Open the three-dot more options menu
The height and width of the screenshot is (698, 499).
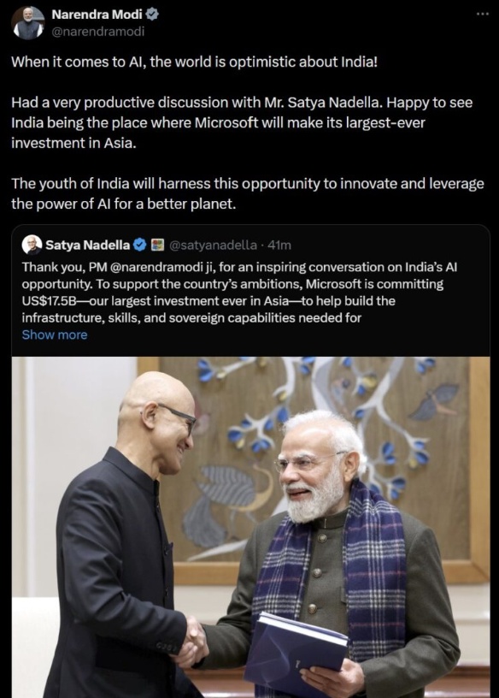pos(482,15)
